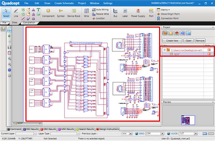Screen dimensions: 215x141
Task: Click 'User ID : Quadcept_manual2' status text
Action: [x=176, y=138]
